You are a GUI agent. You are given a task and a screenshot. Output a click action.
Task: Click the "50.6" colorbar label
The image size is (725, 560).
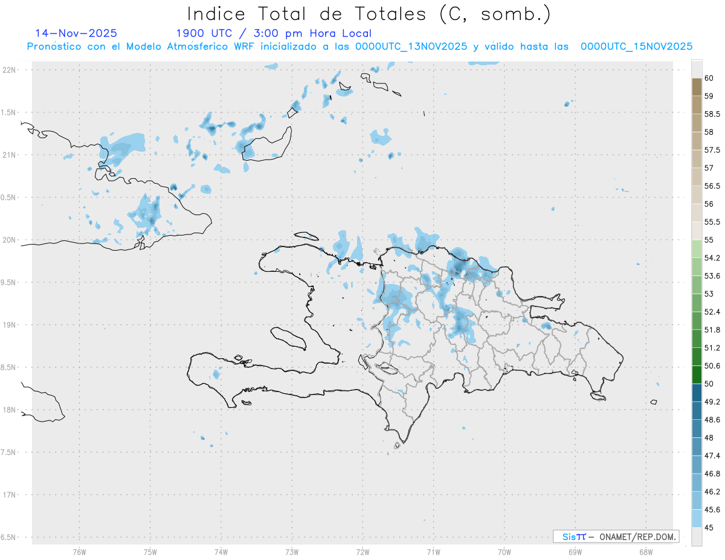tap(712, 365)
